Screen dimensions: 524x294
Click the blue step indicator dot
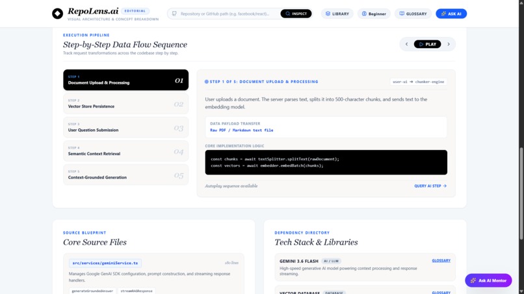coord(207,82)
